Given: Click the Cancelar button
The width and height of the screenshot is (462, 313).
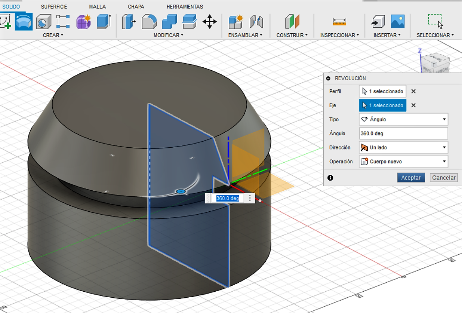Looking at the screenshot, I should pyautogui.click(x=444, y=178).
